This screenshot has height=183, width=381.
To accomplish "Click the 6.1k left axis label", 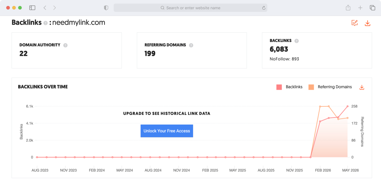I will click(30, 106).
